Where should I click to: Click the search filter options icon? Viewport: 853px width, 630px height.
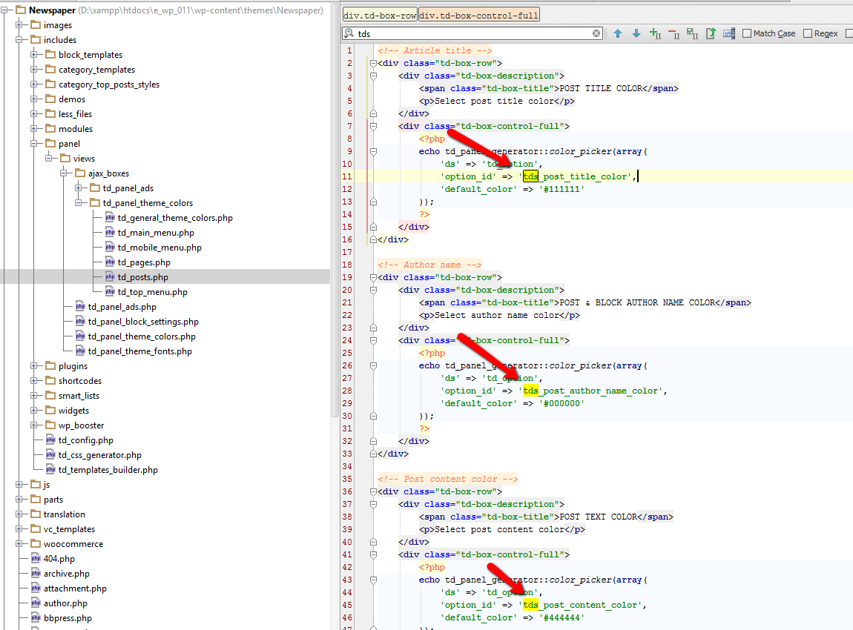click(x=729, y=33)
